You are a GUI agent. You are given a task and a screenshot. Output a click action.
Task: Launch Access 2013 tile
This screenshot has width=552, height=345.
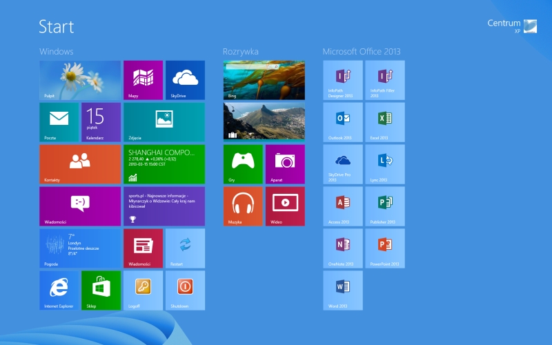pos(343,206)
